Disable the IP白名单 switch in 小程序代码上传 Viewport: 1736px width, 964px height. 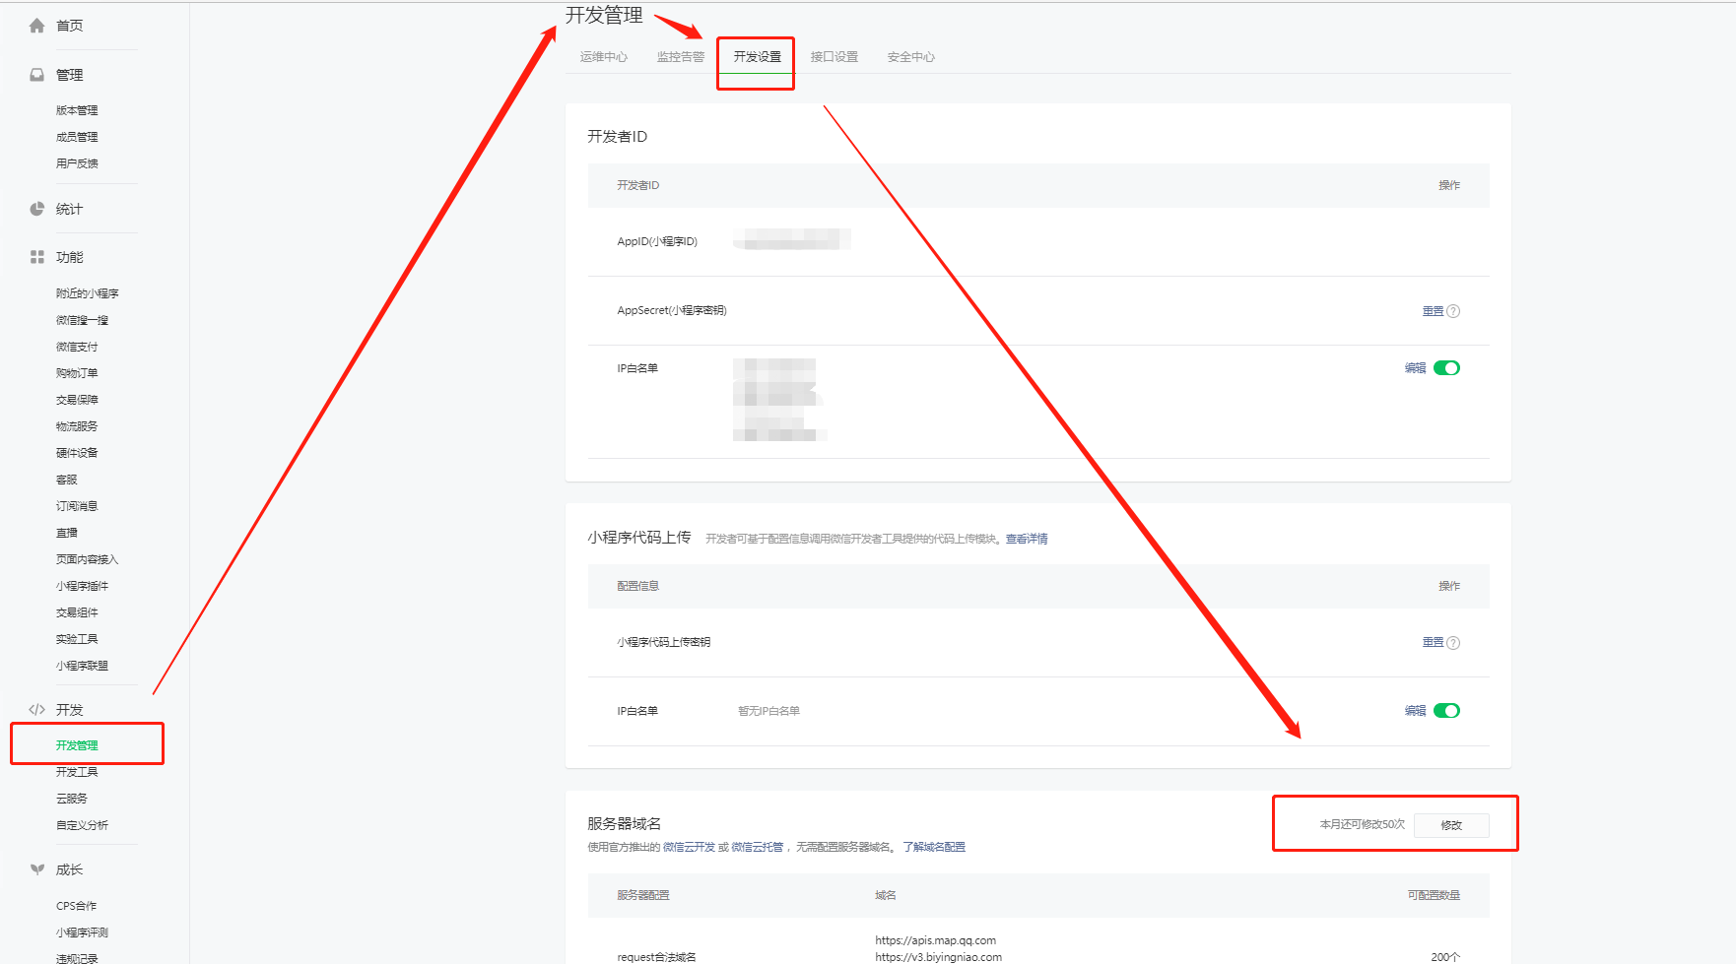click(1446, 711)
